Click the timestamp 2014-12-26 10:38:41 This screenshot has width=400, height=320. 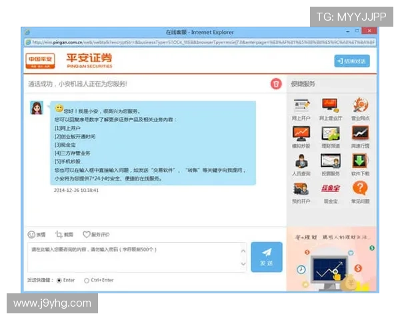click(x=76, y=191)
